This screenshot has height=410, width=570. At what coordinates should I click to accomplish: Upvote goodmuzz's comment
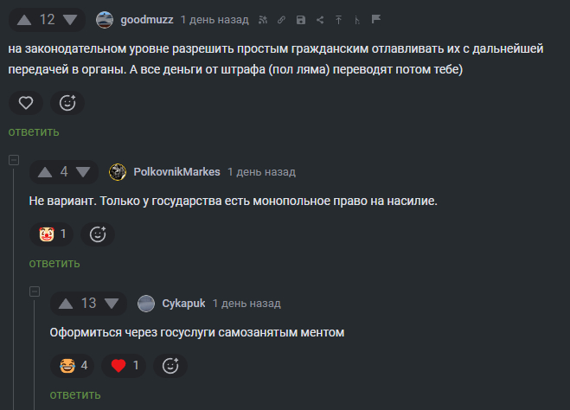pos(24,19)
